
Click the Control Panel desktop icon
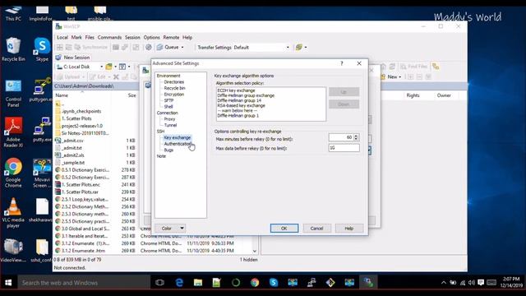click(13, 93)
